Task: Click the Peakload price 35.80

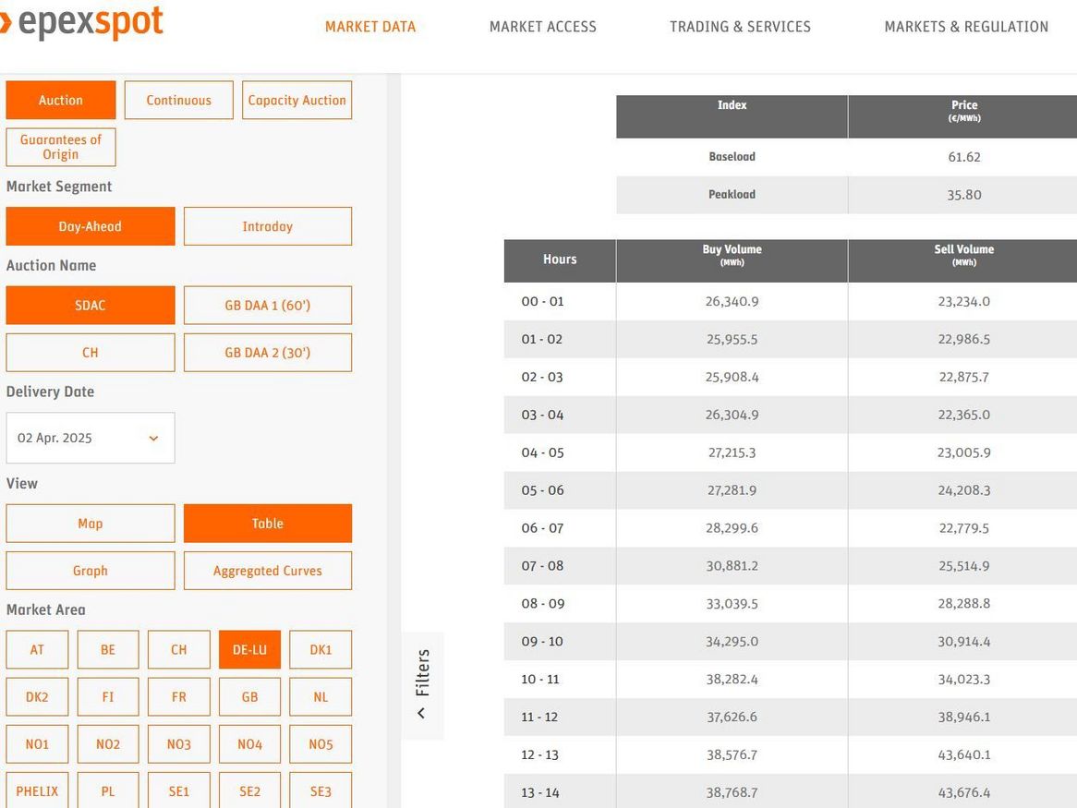Action: tap(964, 195)
